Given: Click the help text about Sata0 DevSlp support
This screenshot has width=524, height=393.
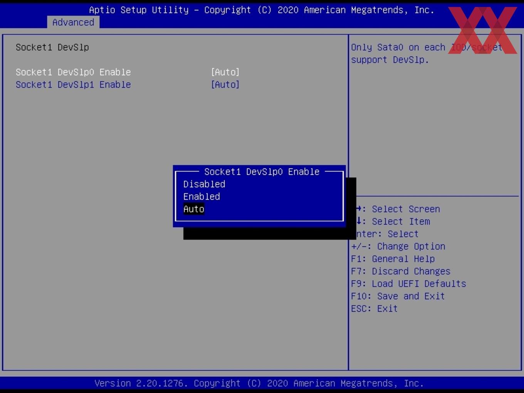Looking at the screenshot, I should click(x=427, y=54).
